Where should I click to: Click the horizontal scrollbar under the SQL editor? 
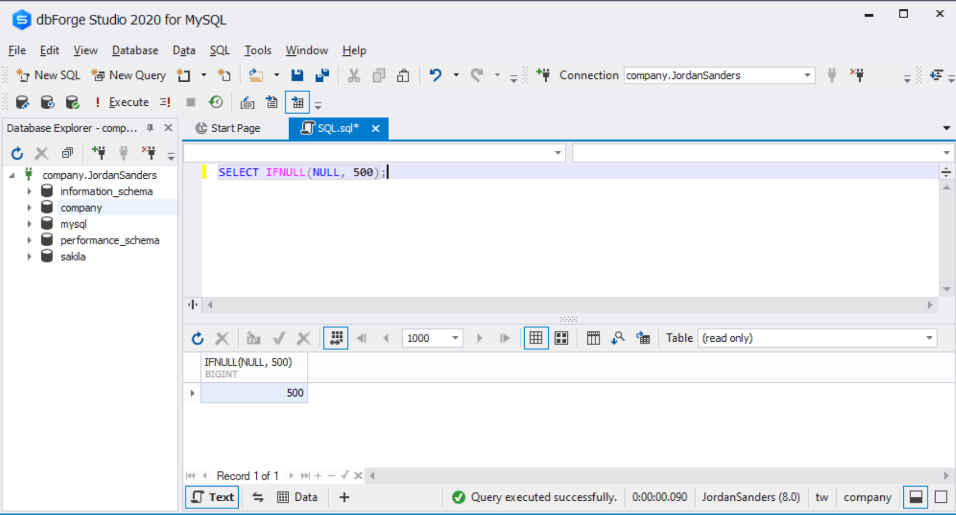(570, 305)
